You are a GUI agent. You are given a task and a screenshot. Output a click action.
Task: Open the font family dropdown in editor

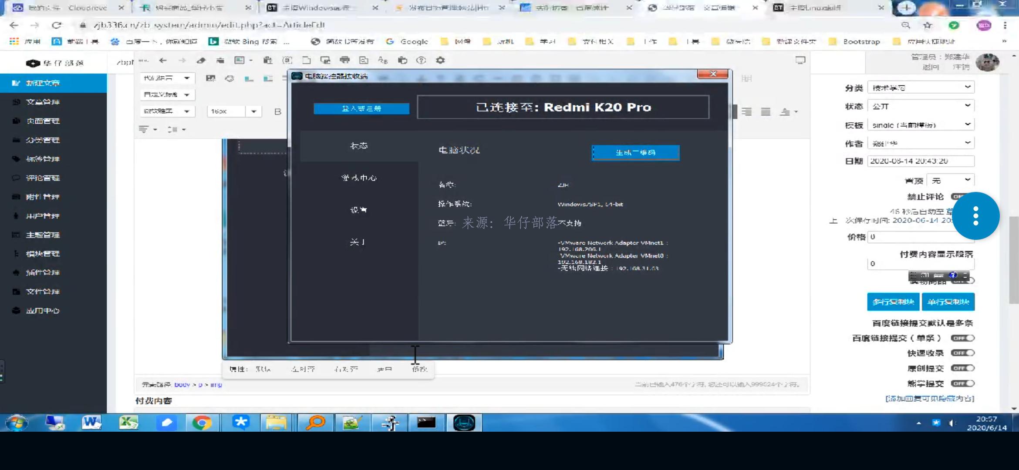click(x=167, y=111)
